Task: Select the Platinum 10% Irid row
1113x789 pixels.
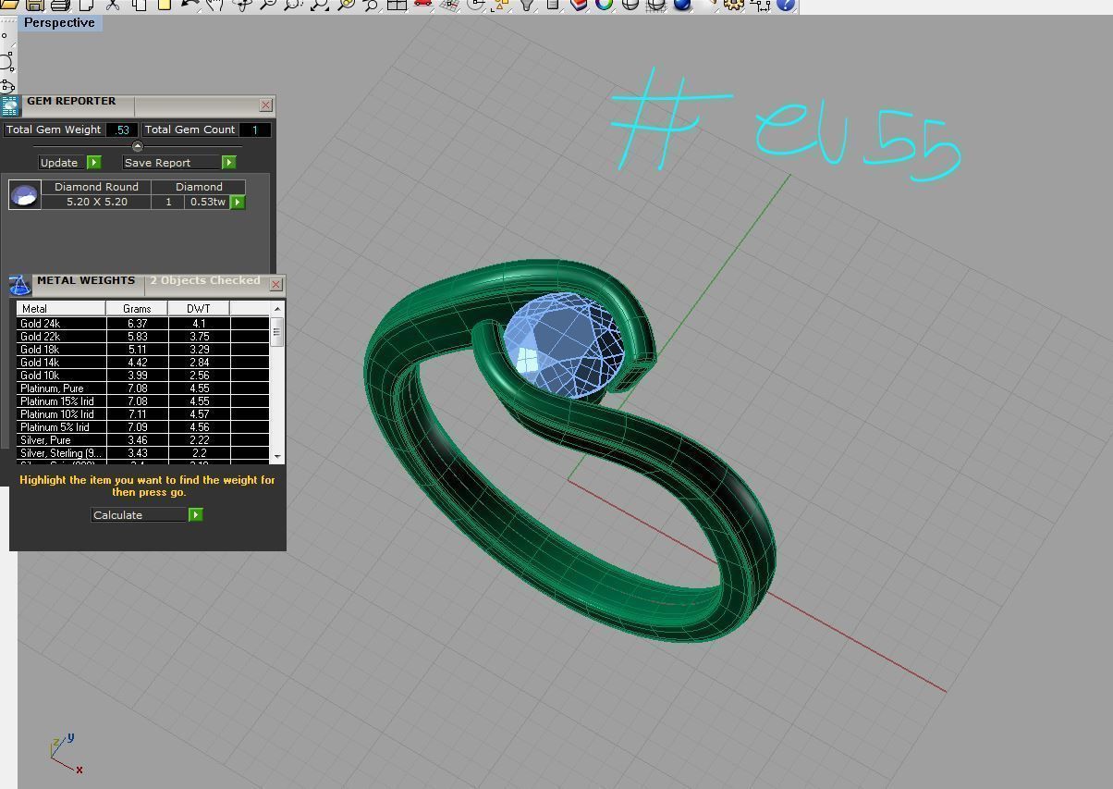Action: click(142, 414)
